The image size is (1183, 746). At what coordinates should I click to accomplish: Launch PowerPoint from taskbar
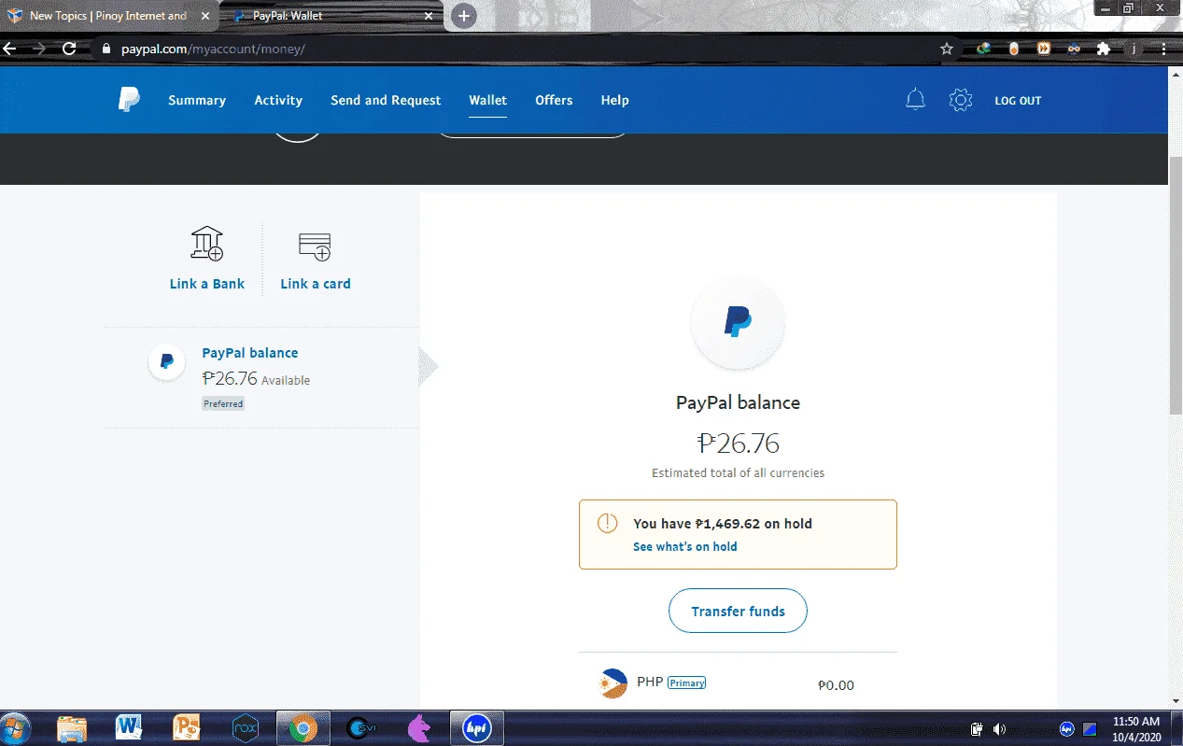[187, 728]
